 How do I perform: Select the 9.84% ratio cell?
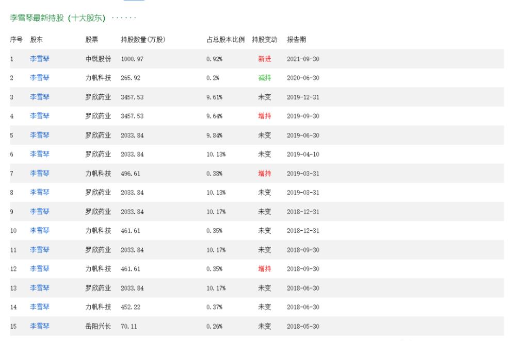tap(214, 135)
